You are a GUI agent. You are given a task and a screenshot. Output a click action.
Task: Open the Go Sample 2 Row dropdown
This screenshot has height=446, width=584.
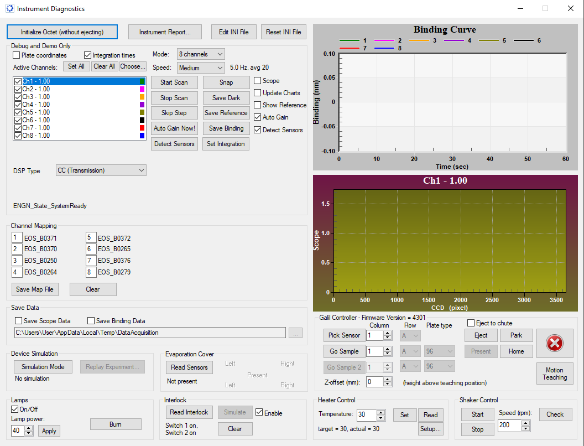410,367
